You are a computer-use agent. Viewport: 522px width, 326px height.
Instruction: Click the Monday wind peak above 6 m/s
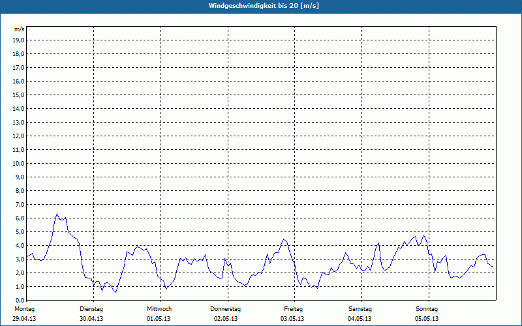click(x=57, y=214)
